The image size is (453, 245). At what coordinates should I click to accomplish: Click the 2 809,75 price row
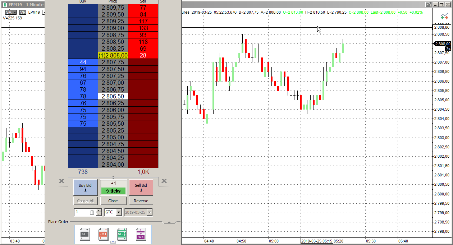(113, 8)
